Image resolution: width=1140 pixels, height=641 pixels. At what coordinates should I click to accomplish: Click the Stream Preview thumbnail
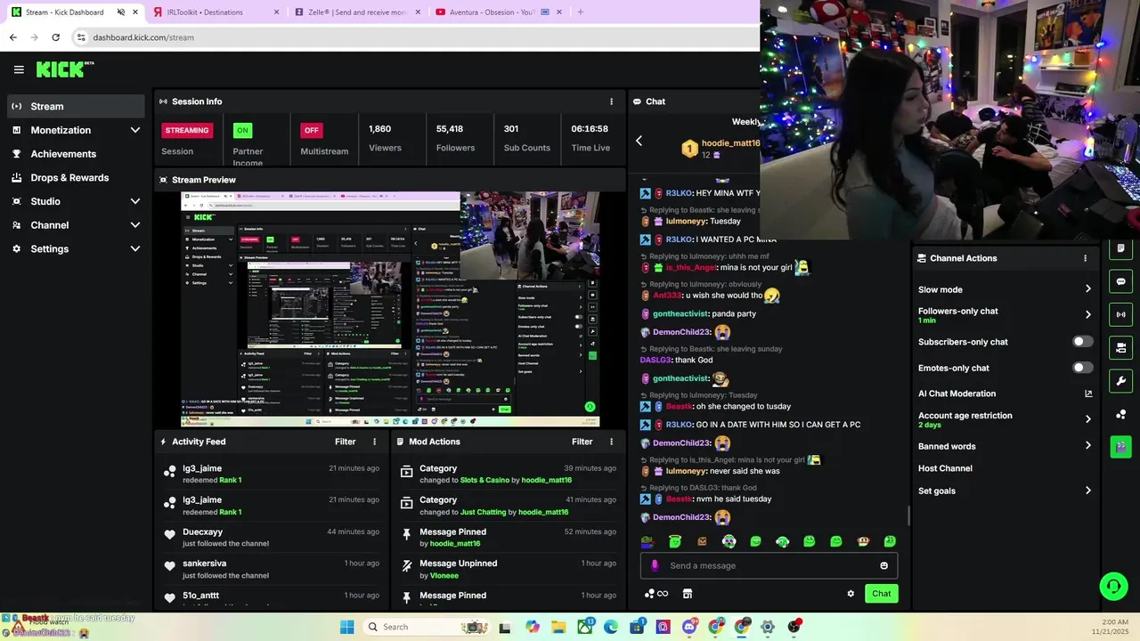coord(390,309)
